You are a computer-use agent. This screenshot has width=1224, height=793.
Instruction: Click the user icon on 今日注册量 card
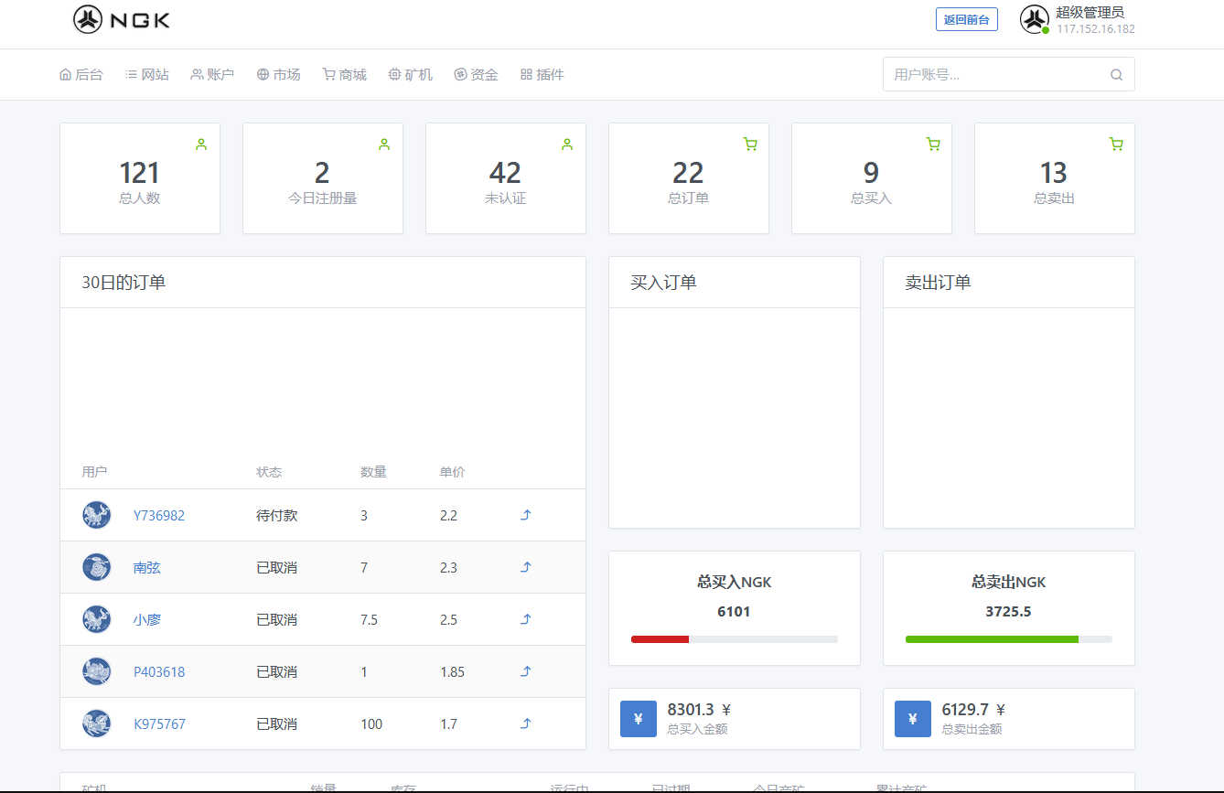click(384, 144)
